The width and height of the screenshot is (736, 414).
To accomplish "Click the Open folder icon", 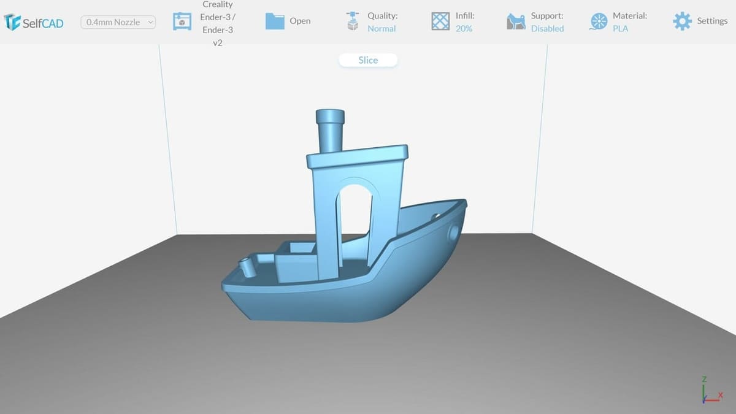I will click(x=275, y=21).
